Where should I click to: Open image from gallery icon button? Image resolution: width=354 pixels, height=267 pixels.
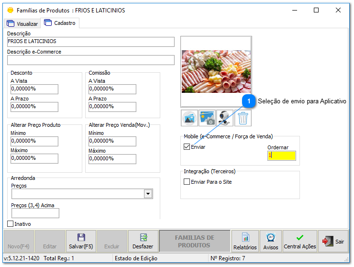(x=189, y=118)
